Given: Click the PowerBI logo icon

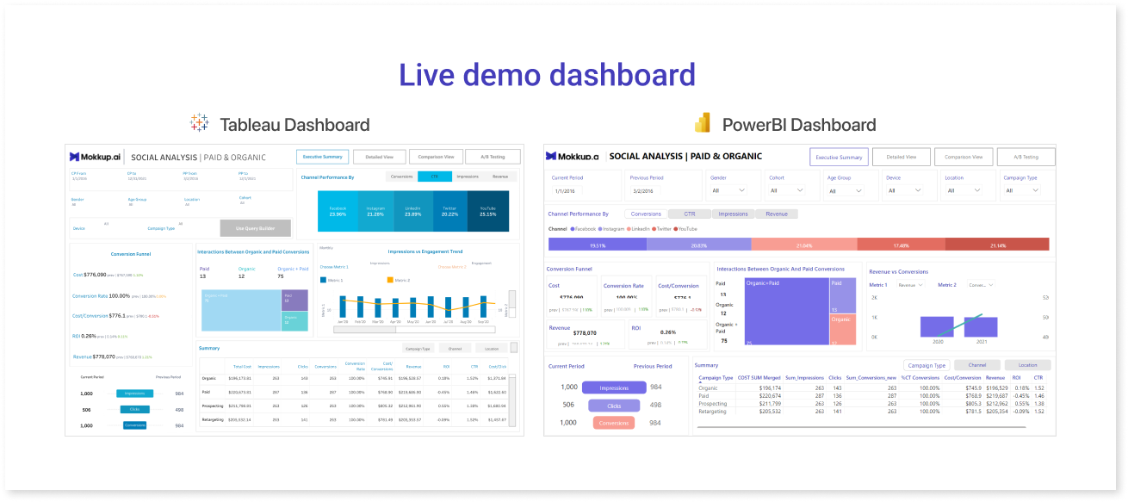Looking at the screenshot, I should click(703, 123).
